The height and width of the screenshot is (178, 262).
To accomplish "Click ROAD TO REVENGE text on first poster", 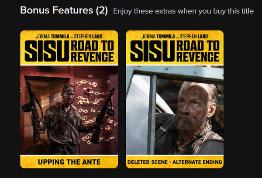I will click(93, 51).
